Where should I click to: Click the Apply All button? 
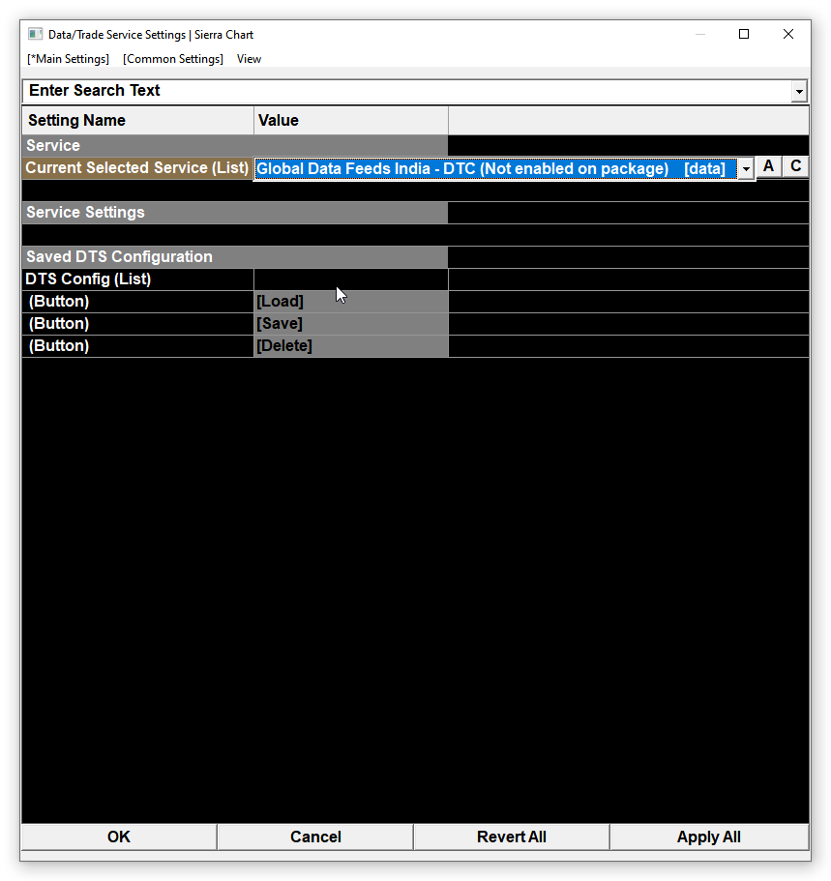pyautogui.click(x=709, y=837)
